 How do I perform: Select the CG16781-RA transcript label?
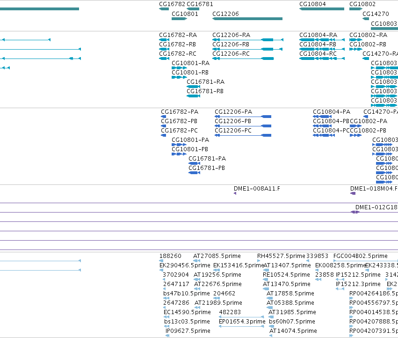click(206, 82)
